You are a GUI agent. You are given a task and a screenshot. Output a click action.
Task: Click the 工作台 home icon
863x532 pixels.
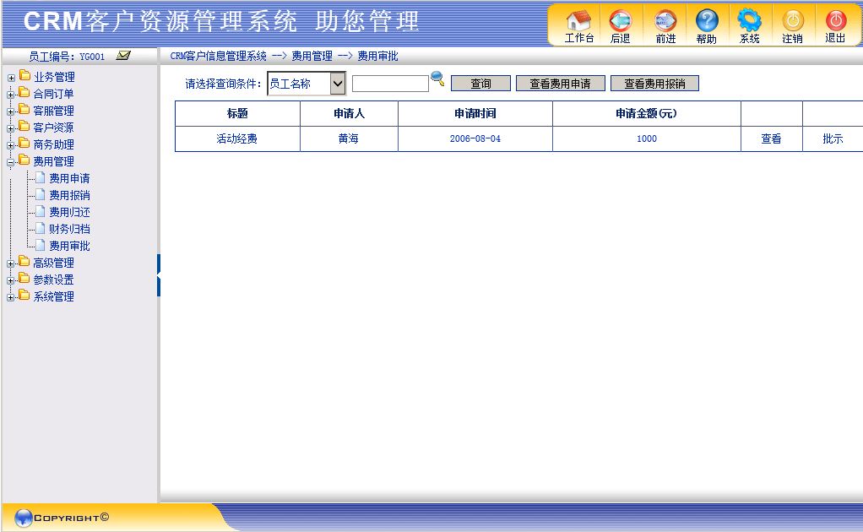[578, 21]
